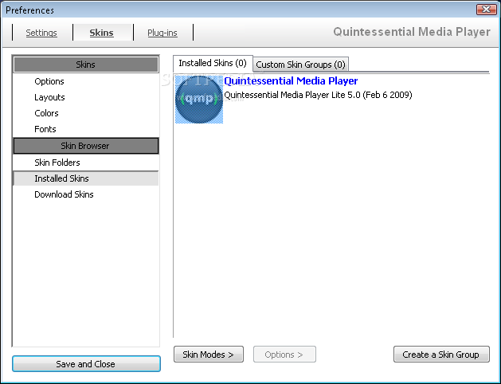Click the Save and Close button
This screenshot has height=384, width=501.
(86, 364)
